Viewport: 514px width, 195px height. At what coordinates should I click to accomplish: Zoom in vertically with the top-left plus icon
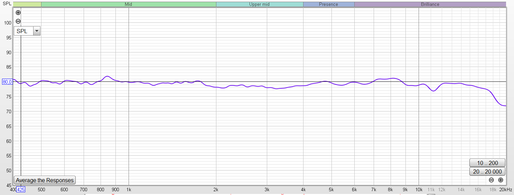pos(18,12)
